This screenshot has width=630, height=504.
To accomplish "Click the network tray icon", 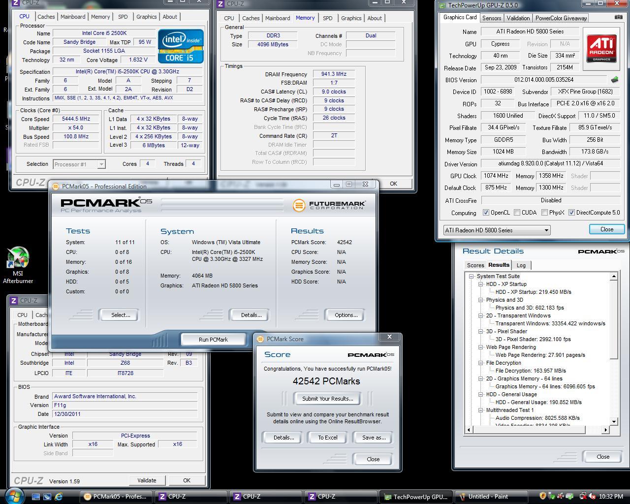I will (x=583, y=497).
